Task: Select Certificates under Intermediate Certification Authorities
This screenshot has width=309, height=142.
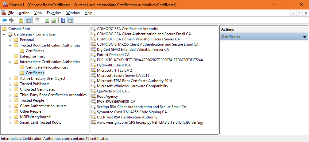Action: click(35, 73)
